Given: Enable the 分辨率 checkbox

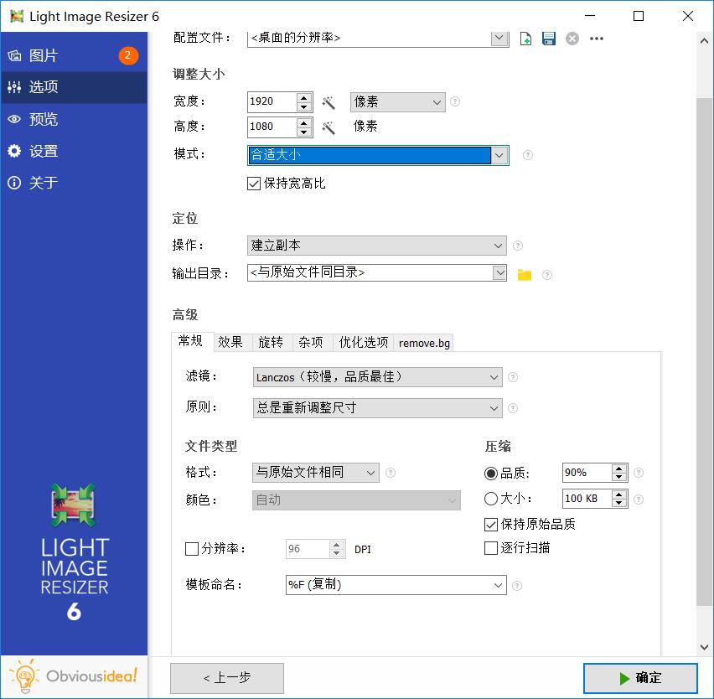Looking at the screenshot, I should point(192,550).
